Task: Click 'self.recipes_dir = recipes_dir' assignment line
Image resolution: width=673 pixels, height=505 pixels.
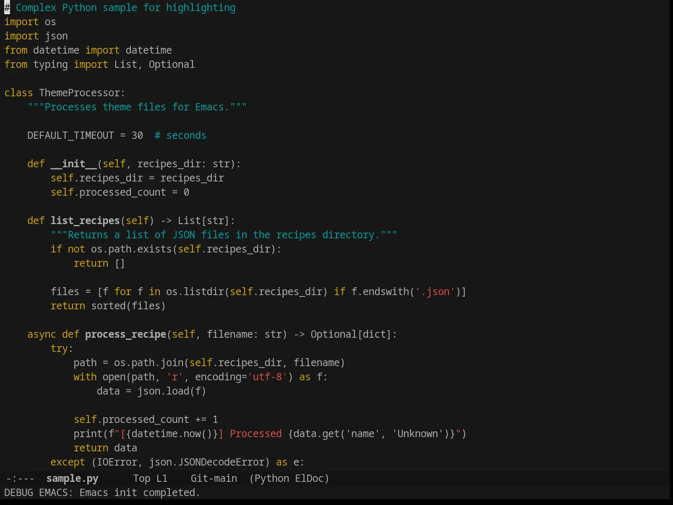Action: (137, 178)
